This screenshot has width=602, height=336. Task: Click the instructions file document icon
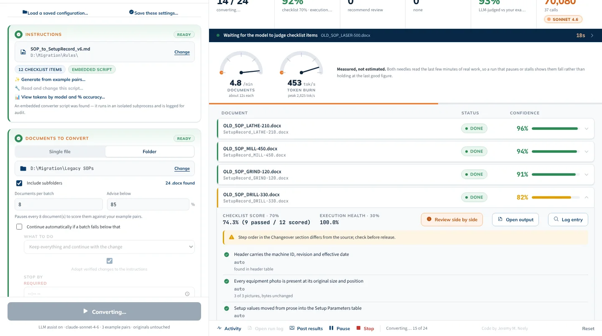(23, 52)
